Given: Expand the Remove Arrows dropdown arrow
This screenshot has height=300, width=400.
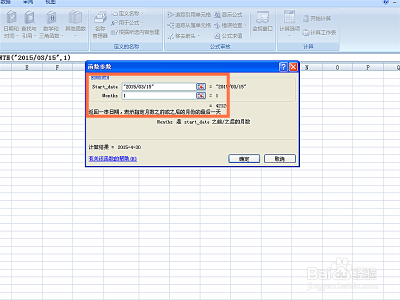Looking at the screenshot, I should pos(198,36).
